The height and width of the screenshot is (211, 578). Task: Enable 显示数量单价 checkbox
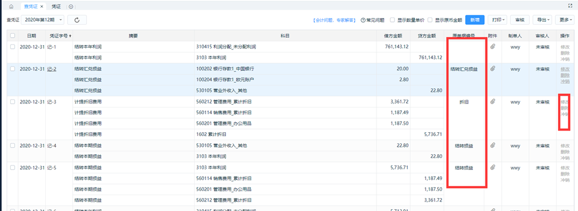point(393,20)
